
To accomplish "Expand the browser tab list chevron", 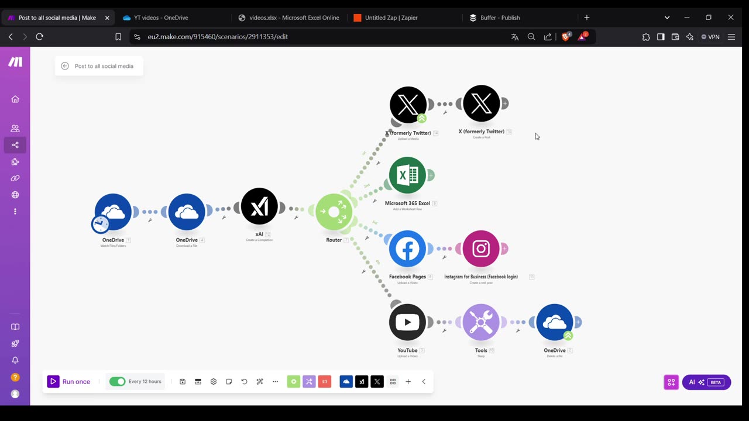I will tap(667, 18).
